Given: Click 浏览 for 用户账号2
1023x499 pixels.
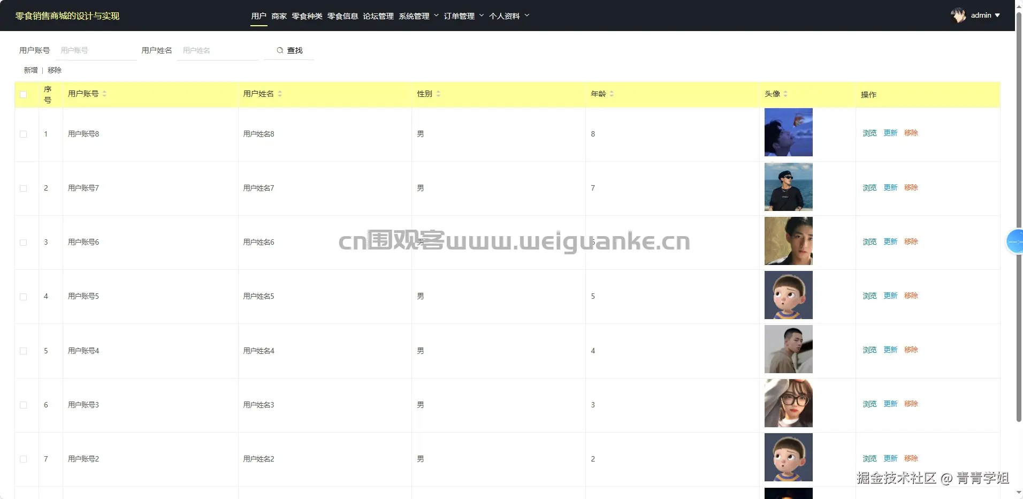Looking at the screenshot, I should 869,458.
